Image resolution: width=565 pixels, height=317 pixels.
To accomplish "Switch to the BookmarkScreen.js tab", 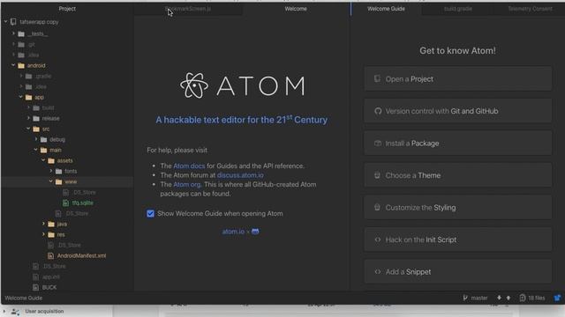I will click(x=188, y=9).
